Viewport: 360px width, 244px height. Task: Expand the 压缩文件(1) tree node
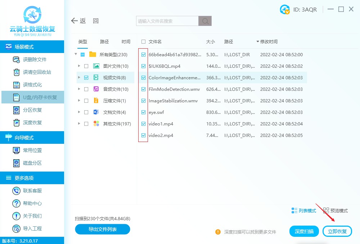tap(79, 101)
